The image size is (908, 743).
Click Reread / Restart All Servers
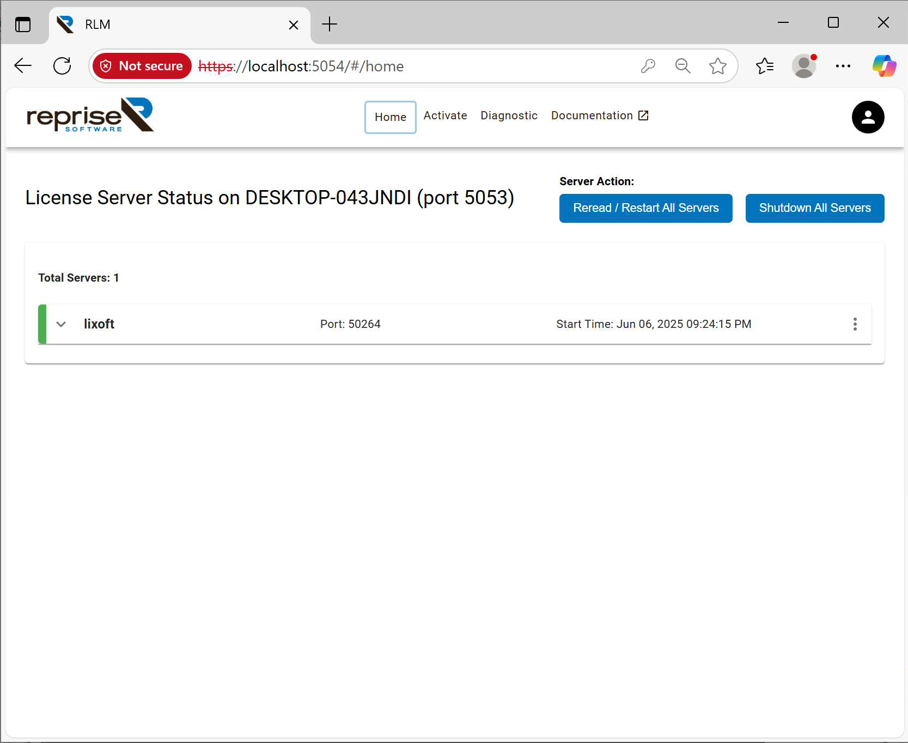click(x=645, y=208)
